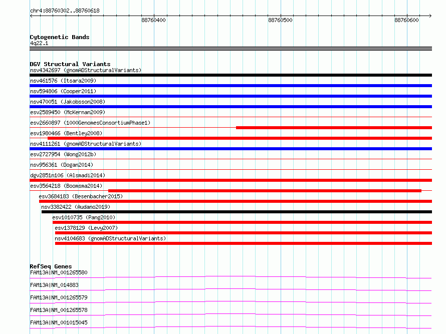Image resolution: width=446 pixels, height=334 pixels.
Task: Select the red esv1378129 variant bar
Action: click(244, 233)
